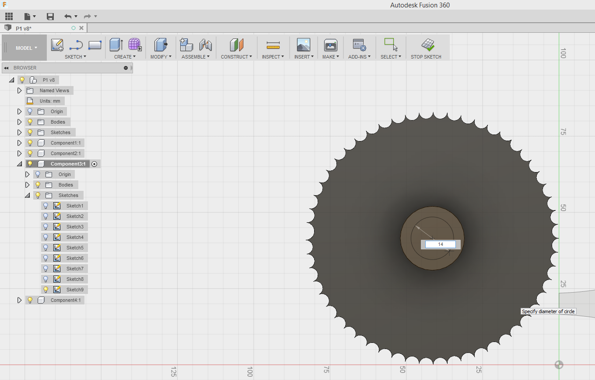
Task: Toggle visibility bulb of top-level Bodies
Action: tap(30, 122)
